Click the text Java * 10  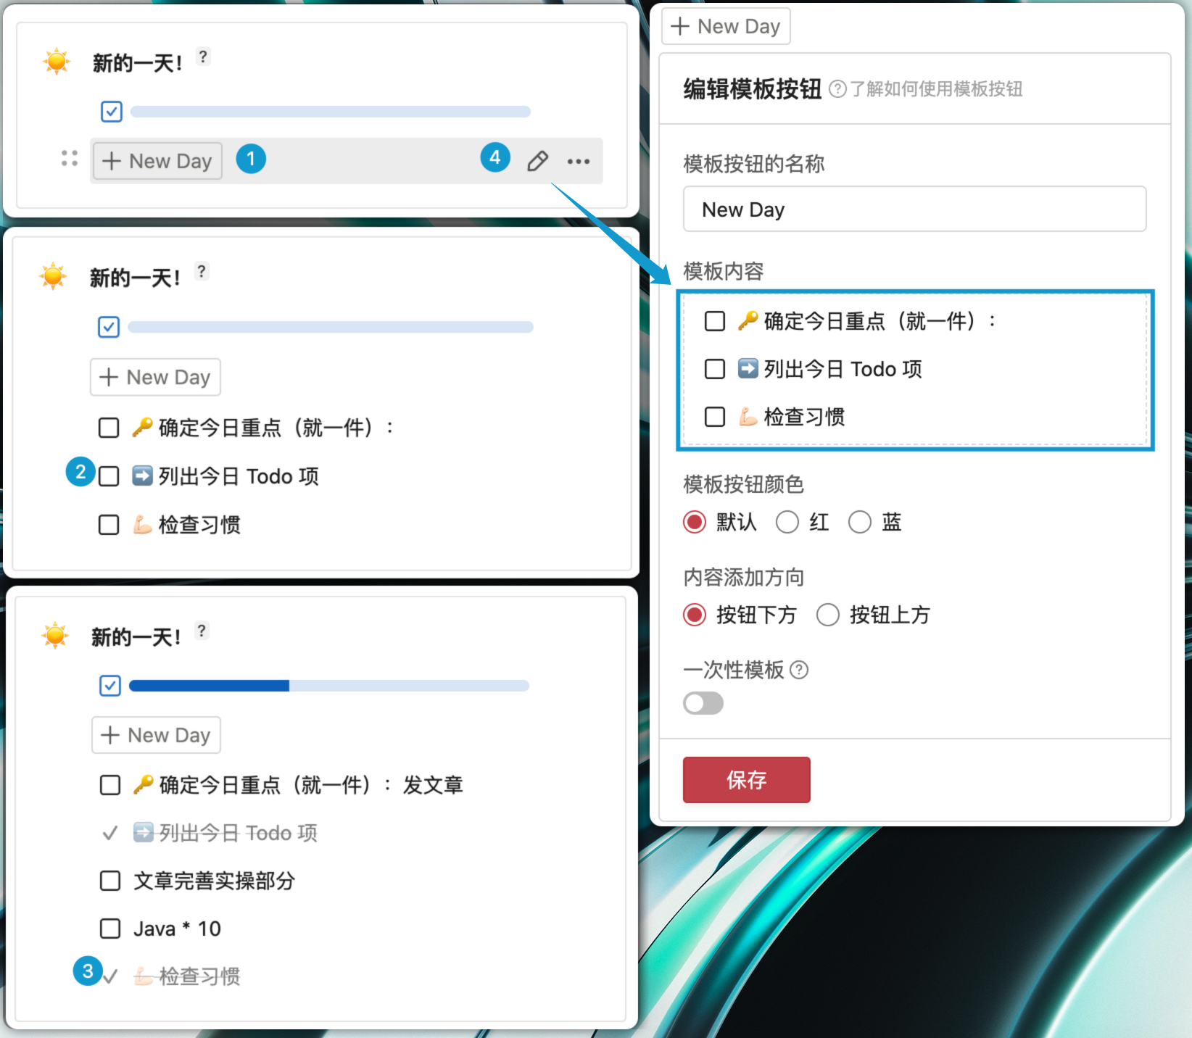178,929
